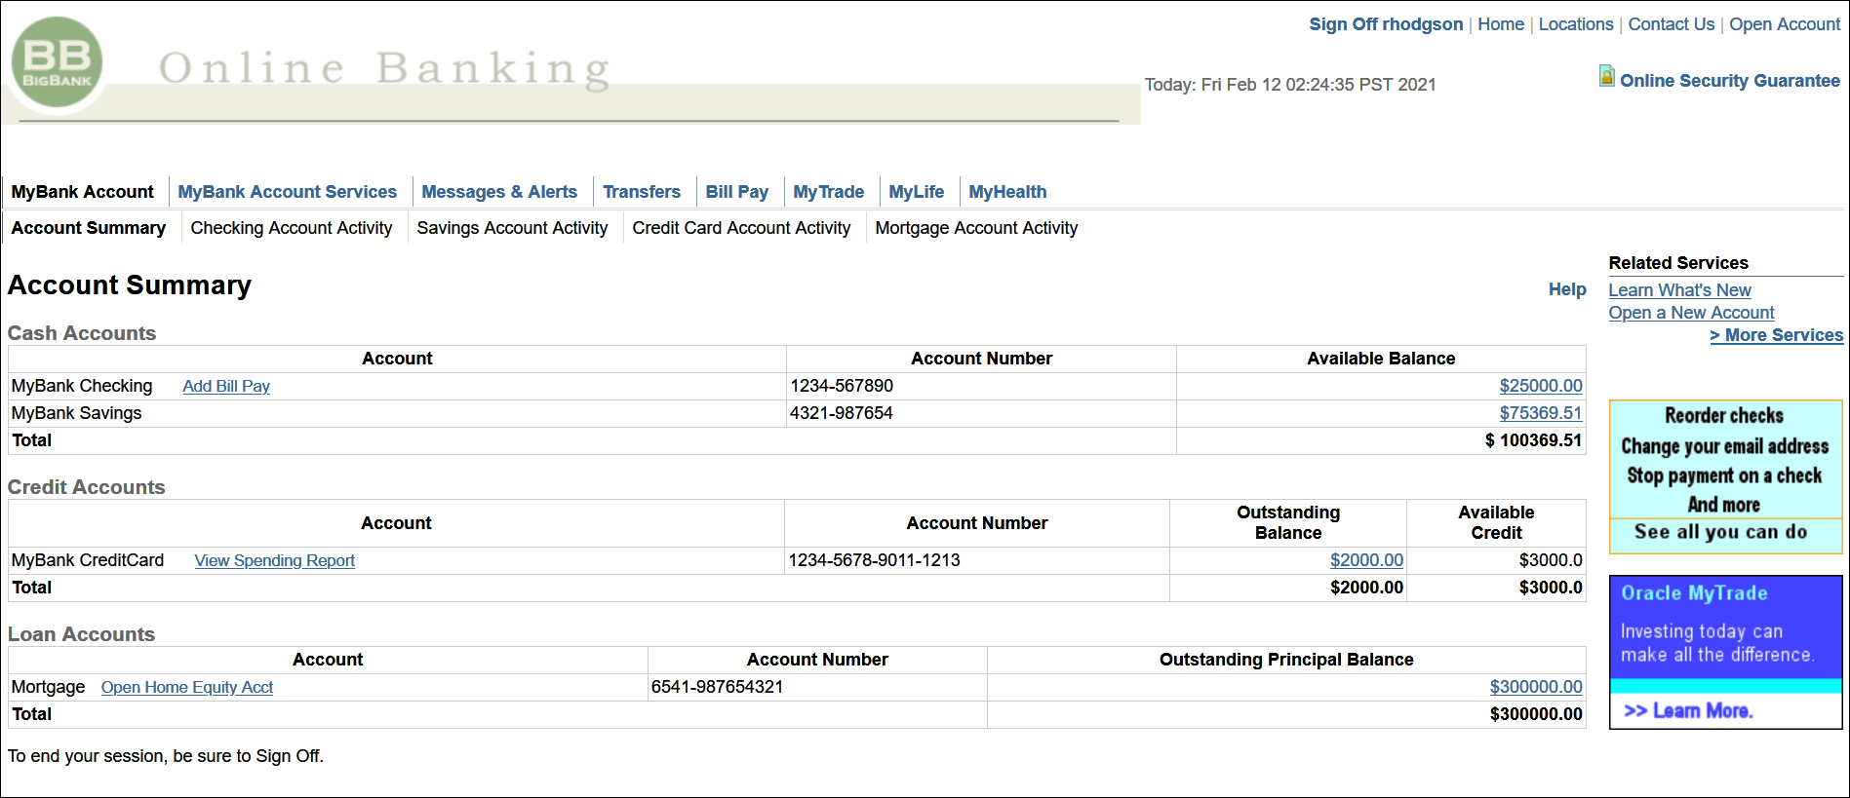1850x798 pixels.
Task: Click the Help link
Action: [x=1567, y=289]
